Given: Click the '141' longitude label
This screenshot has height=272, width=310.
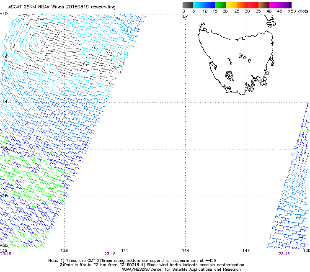Looking at the screenshot, I should click(x=124, y=251).
